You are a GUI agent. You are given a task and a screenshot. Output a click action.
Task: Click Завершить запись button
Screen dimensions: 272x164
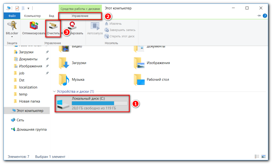pyautogui.click(x=120, y=30)
